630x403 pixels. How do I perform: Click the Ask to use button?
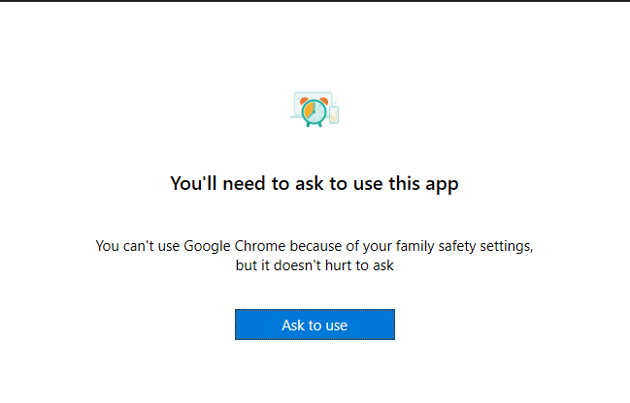315,325
